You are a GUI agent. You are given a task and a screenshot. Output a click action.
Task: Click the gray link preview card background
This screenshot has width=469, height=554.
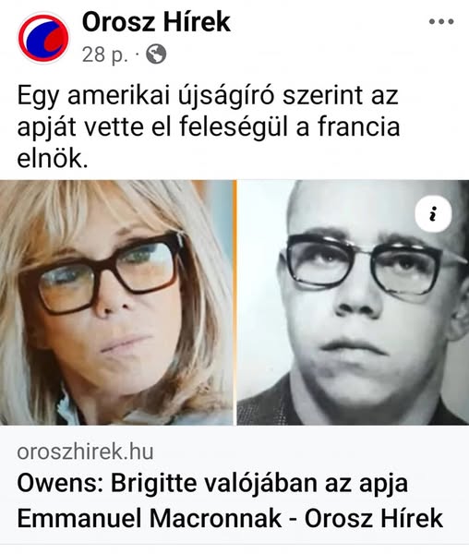[x=234, y=485]
